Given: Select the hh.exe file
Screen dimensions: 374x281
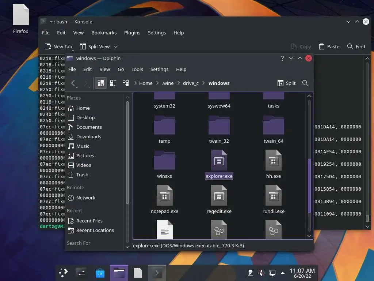Looking at the screenshot, I should tap(273, 164).
